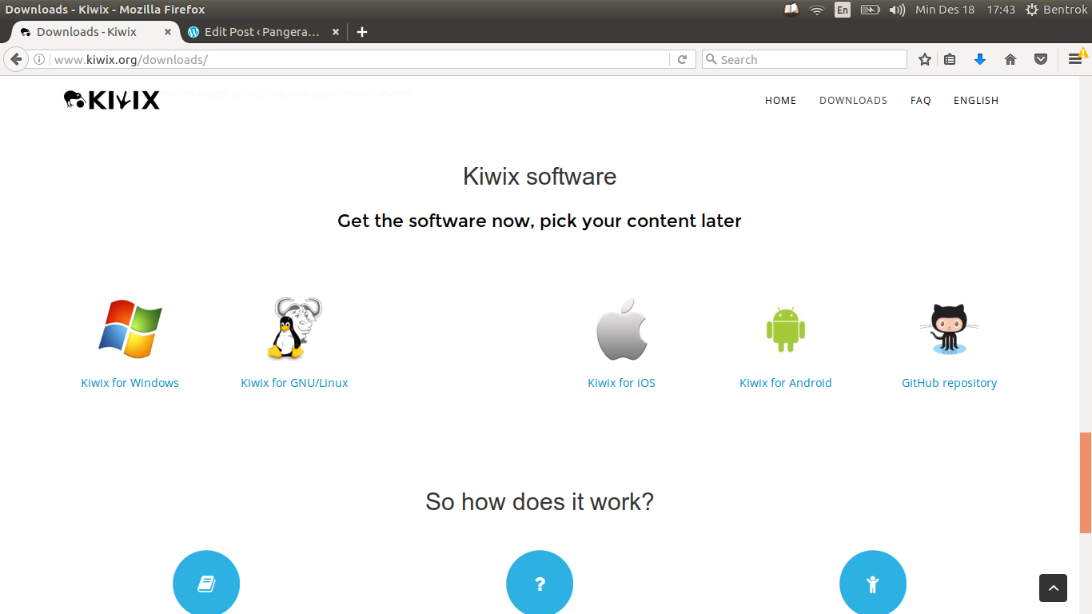Open the Firefox hamburger menu
The height and width of the screenshot is (614, 1092).
coord(1075,59)
